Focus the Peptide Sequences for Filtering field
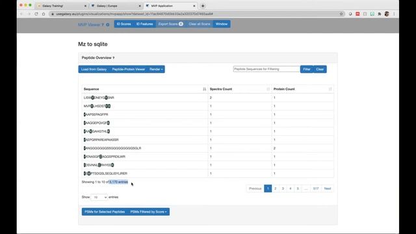The width and height of the screenshot is (416, 234). click(266, 69)
